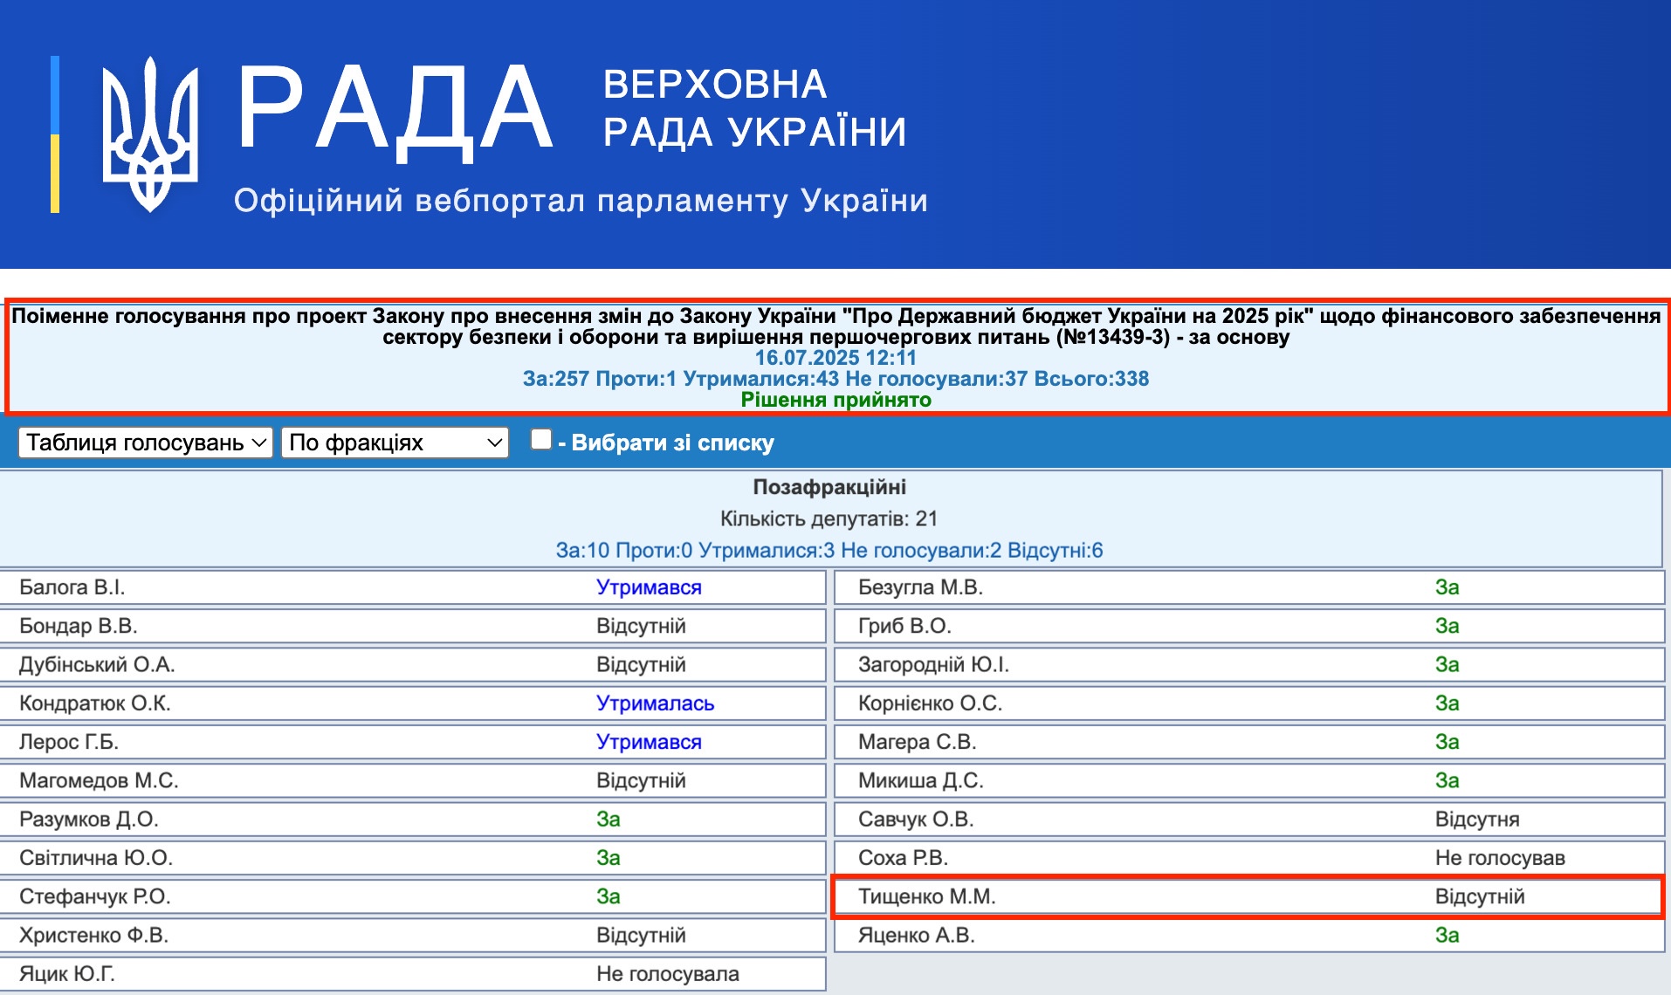Click 'Верховна Рада України' header text
The height and width of the screenshot is (995, 1671).
pyautogui.click(x=754, y=108)
